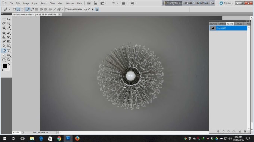
Task: Choose the Hand tool
Action: (x=4, y=60)
